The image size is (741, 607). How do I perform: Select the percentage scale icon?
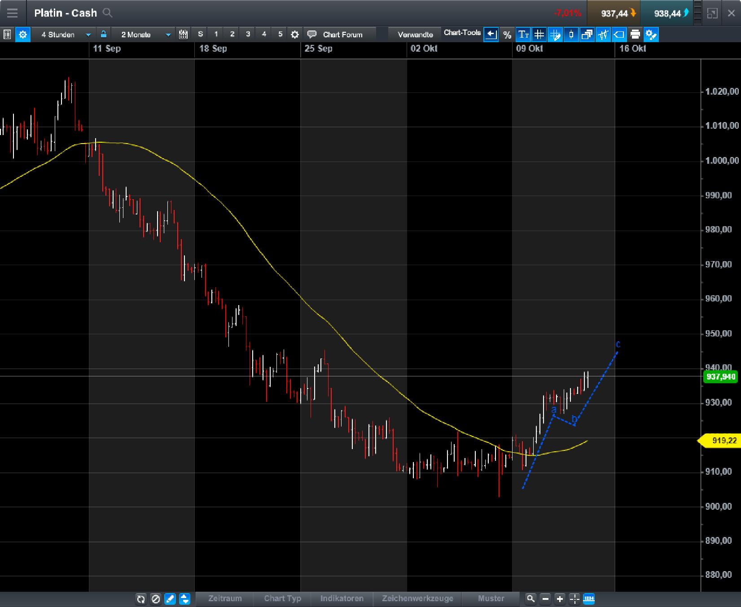[507, 34]
